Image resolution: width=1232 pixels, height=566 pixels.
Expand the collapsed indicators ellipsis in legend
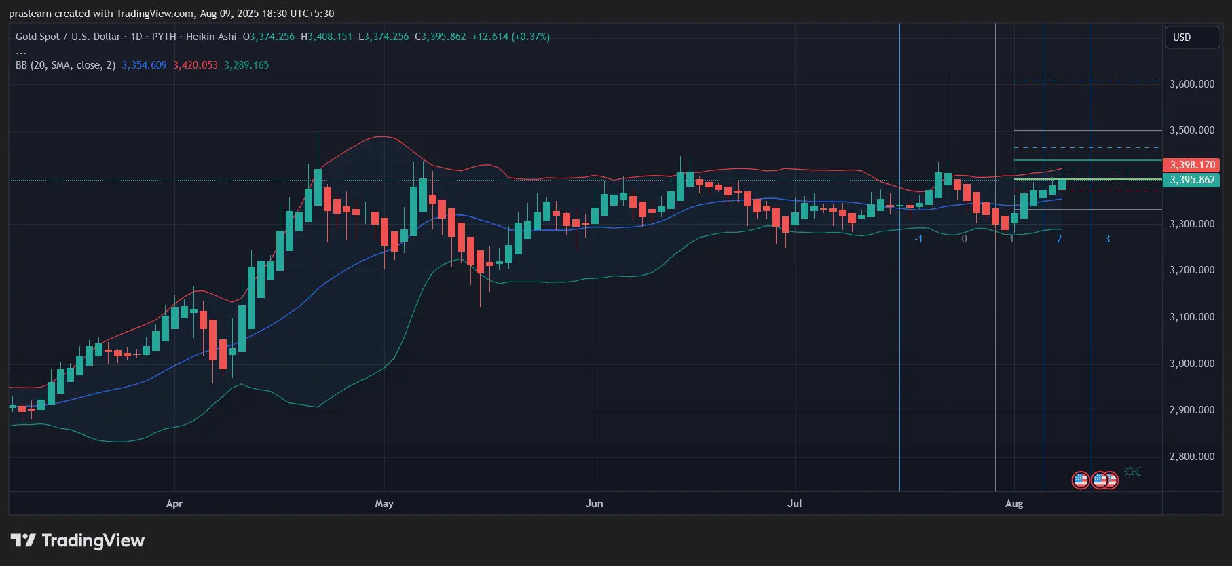pos(21,52)
